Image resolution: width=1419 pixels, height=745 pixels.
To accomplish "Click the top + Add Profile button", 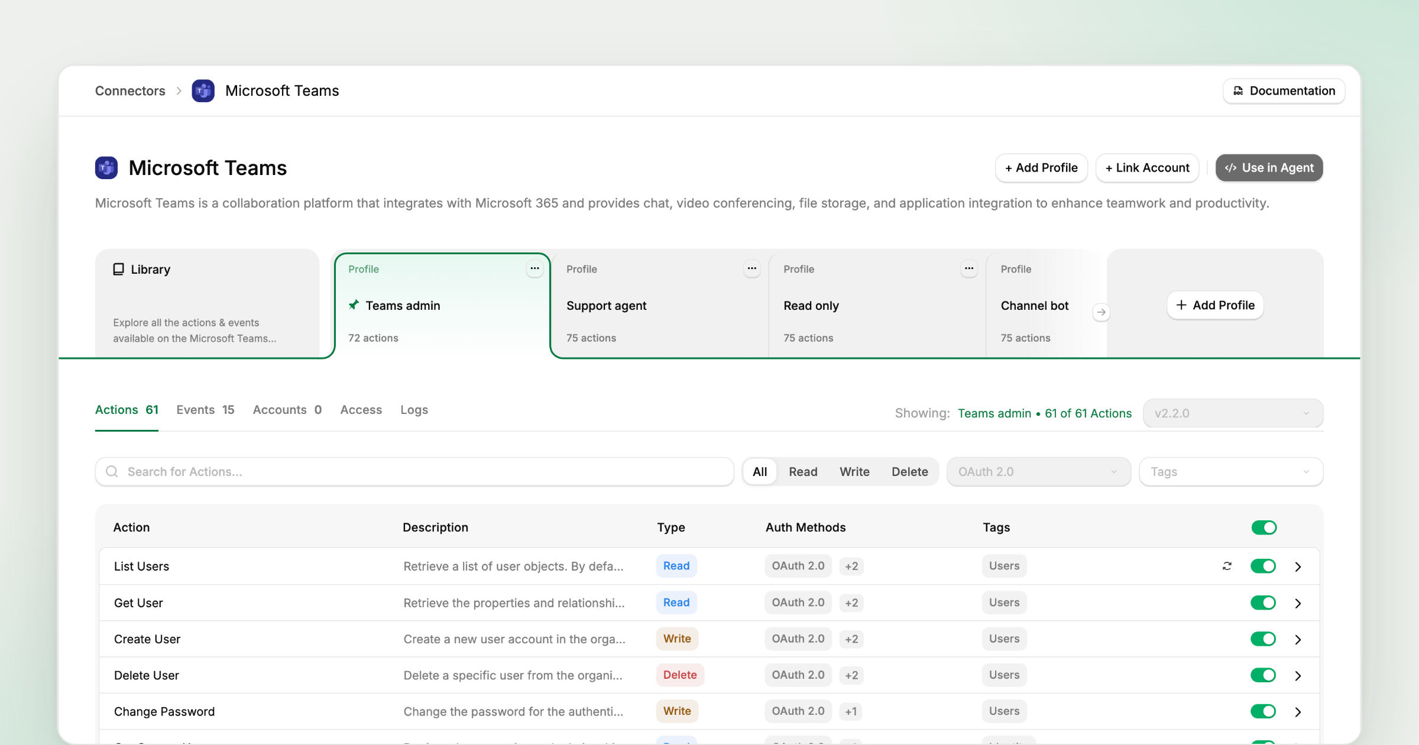I will (1041, 168).
